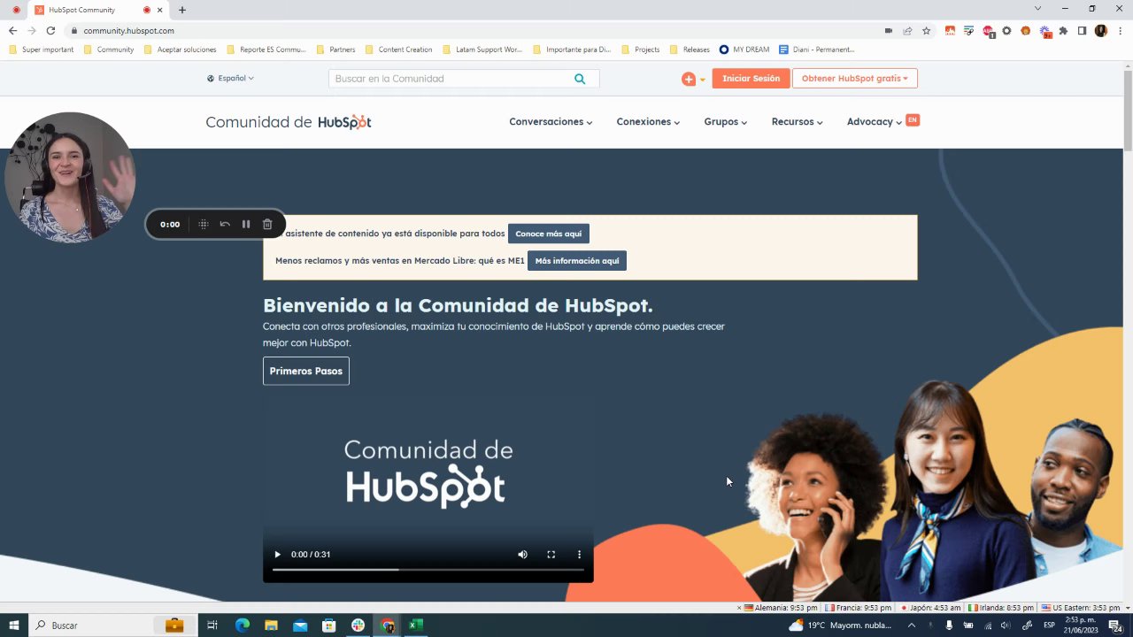This screenshot has height=637, width=1133.
Task: Open the Chrome three-dot menu
Action: click(1119, 30)
